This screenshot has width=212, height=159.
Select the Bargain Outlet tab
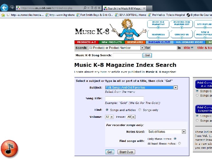click(159, 42)
